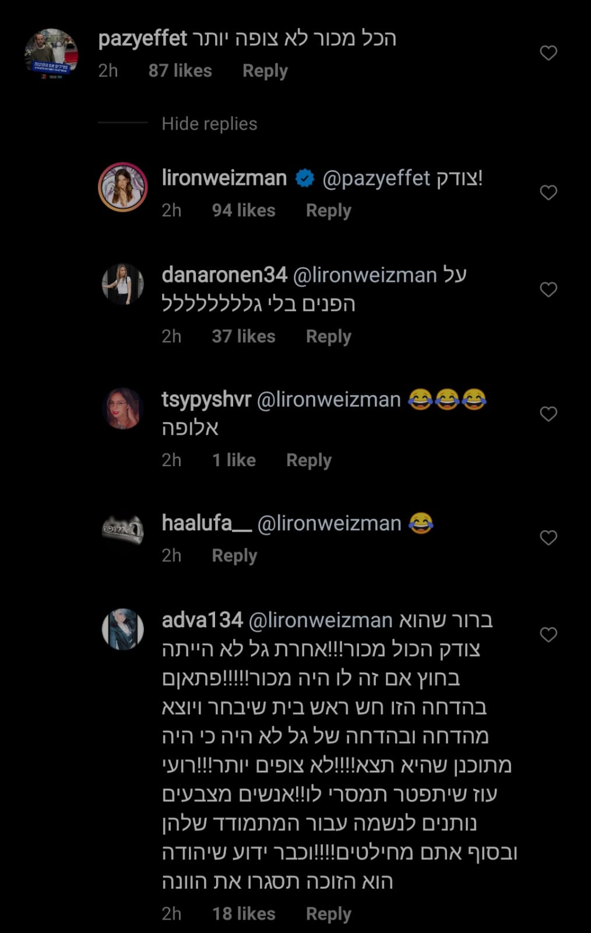Screen dimensions: 591x933
Task: View who liked: 94 likes
Action: [x=244, y=210]
